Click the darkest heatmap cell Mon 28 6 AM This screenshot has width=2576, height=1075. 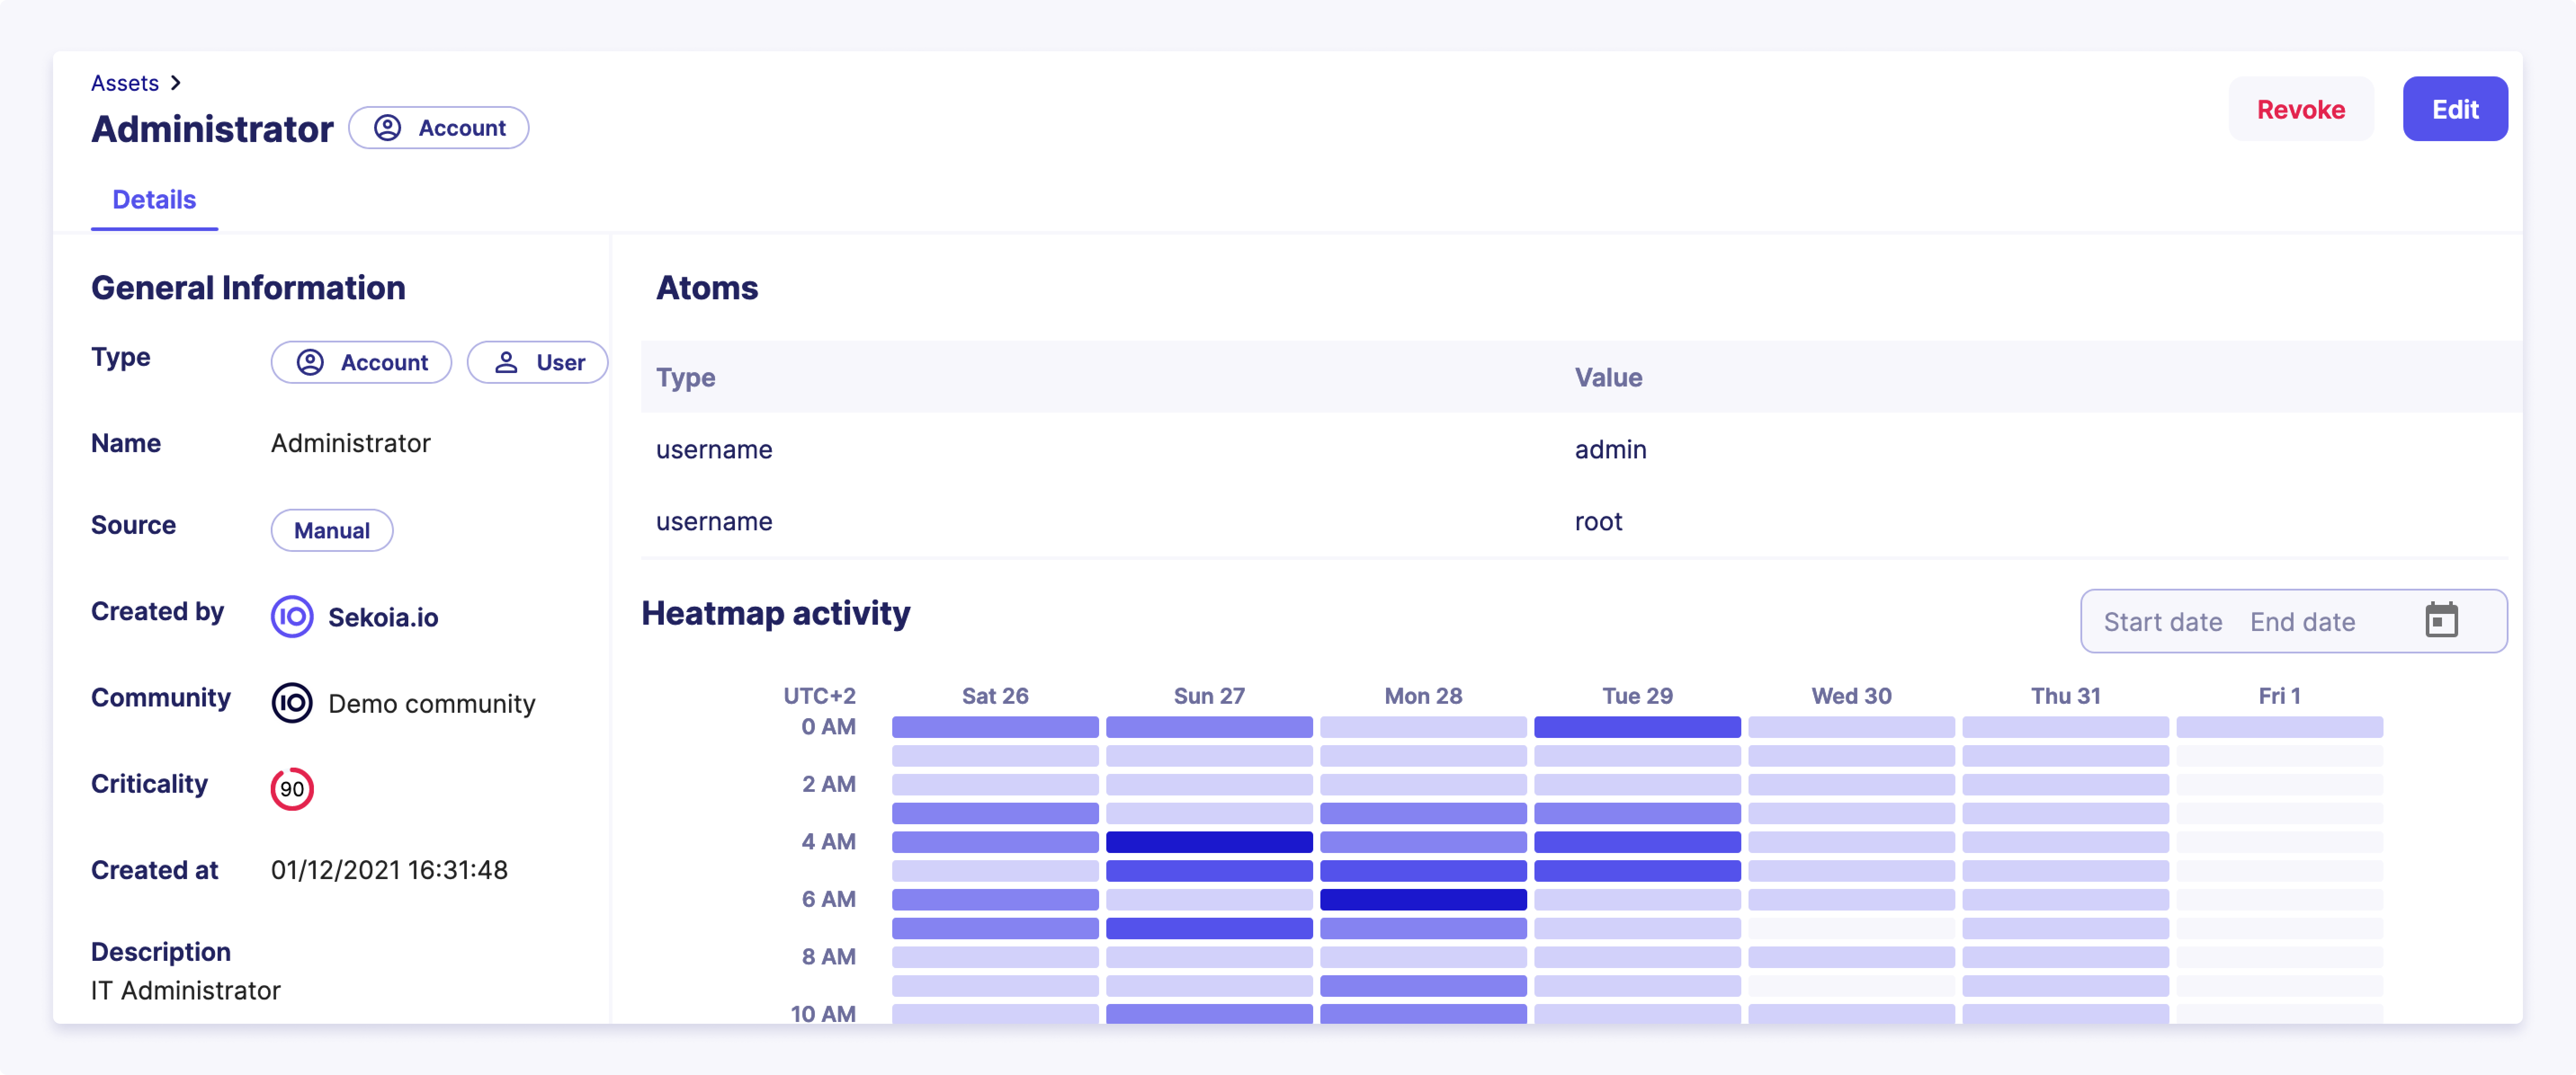(x=1422, y=899)
